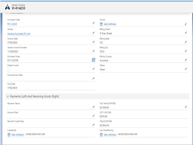
Task: Edit the Amount Paid field
Action: (94, 116)
